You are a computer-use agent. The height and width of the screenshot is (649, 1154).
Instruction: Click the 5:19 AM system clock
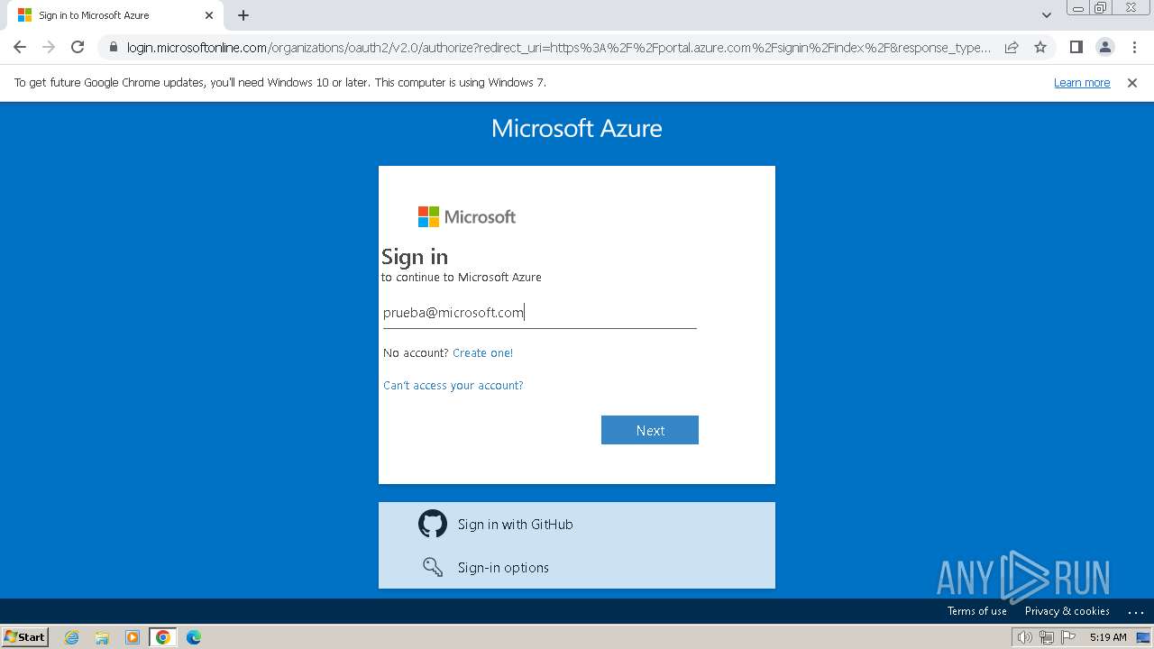pyautogui.click(x=1108, y=637)
